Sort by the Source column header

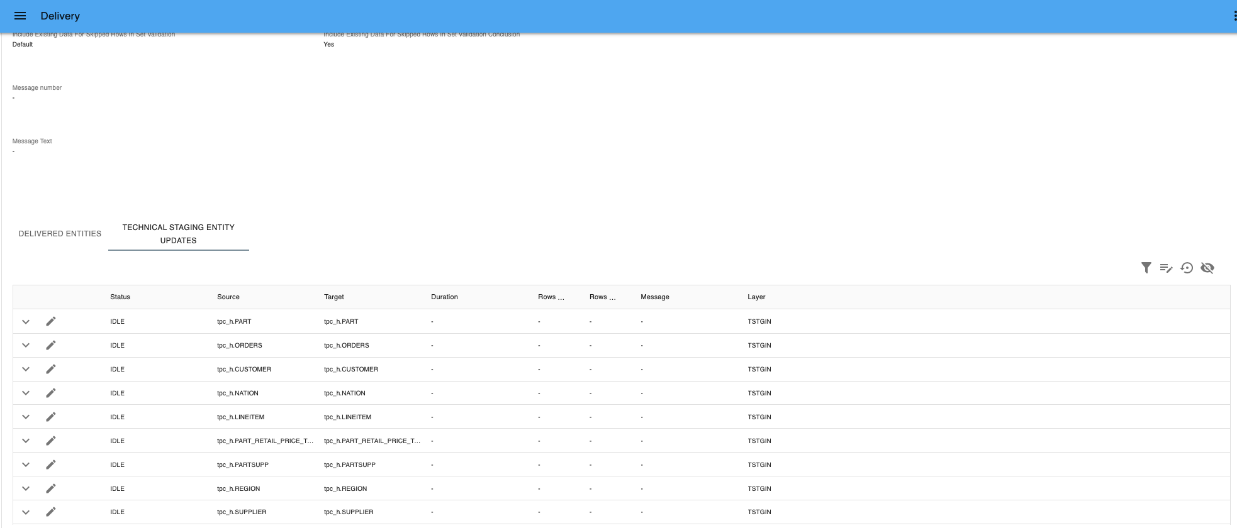click(228, 297)
